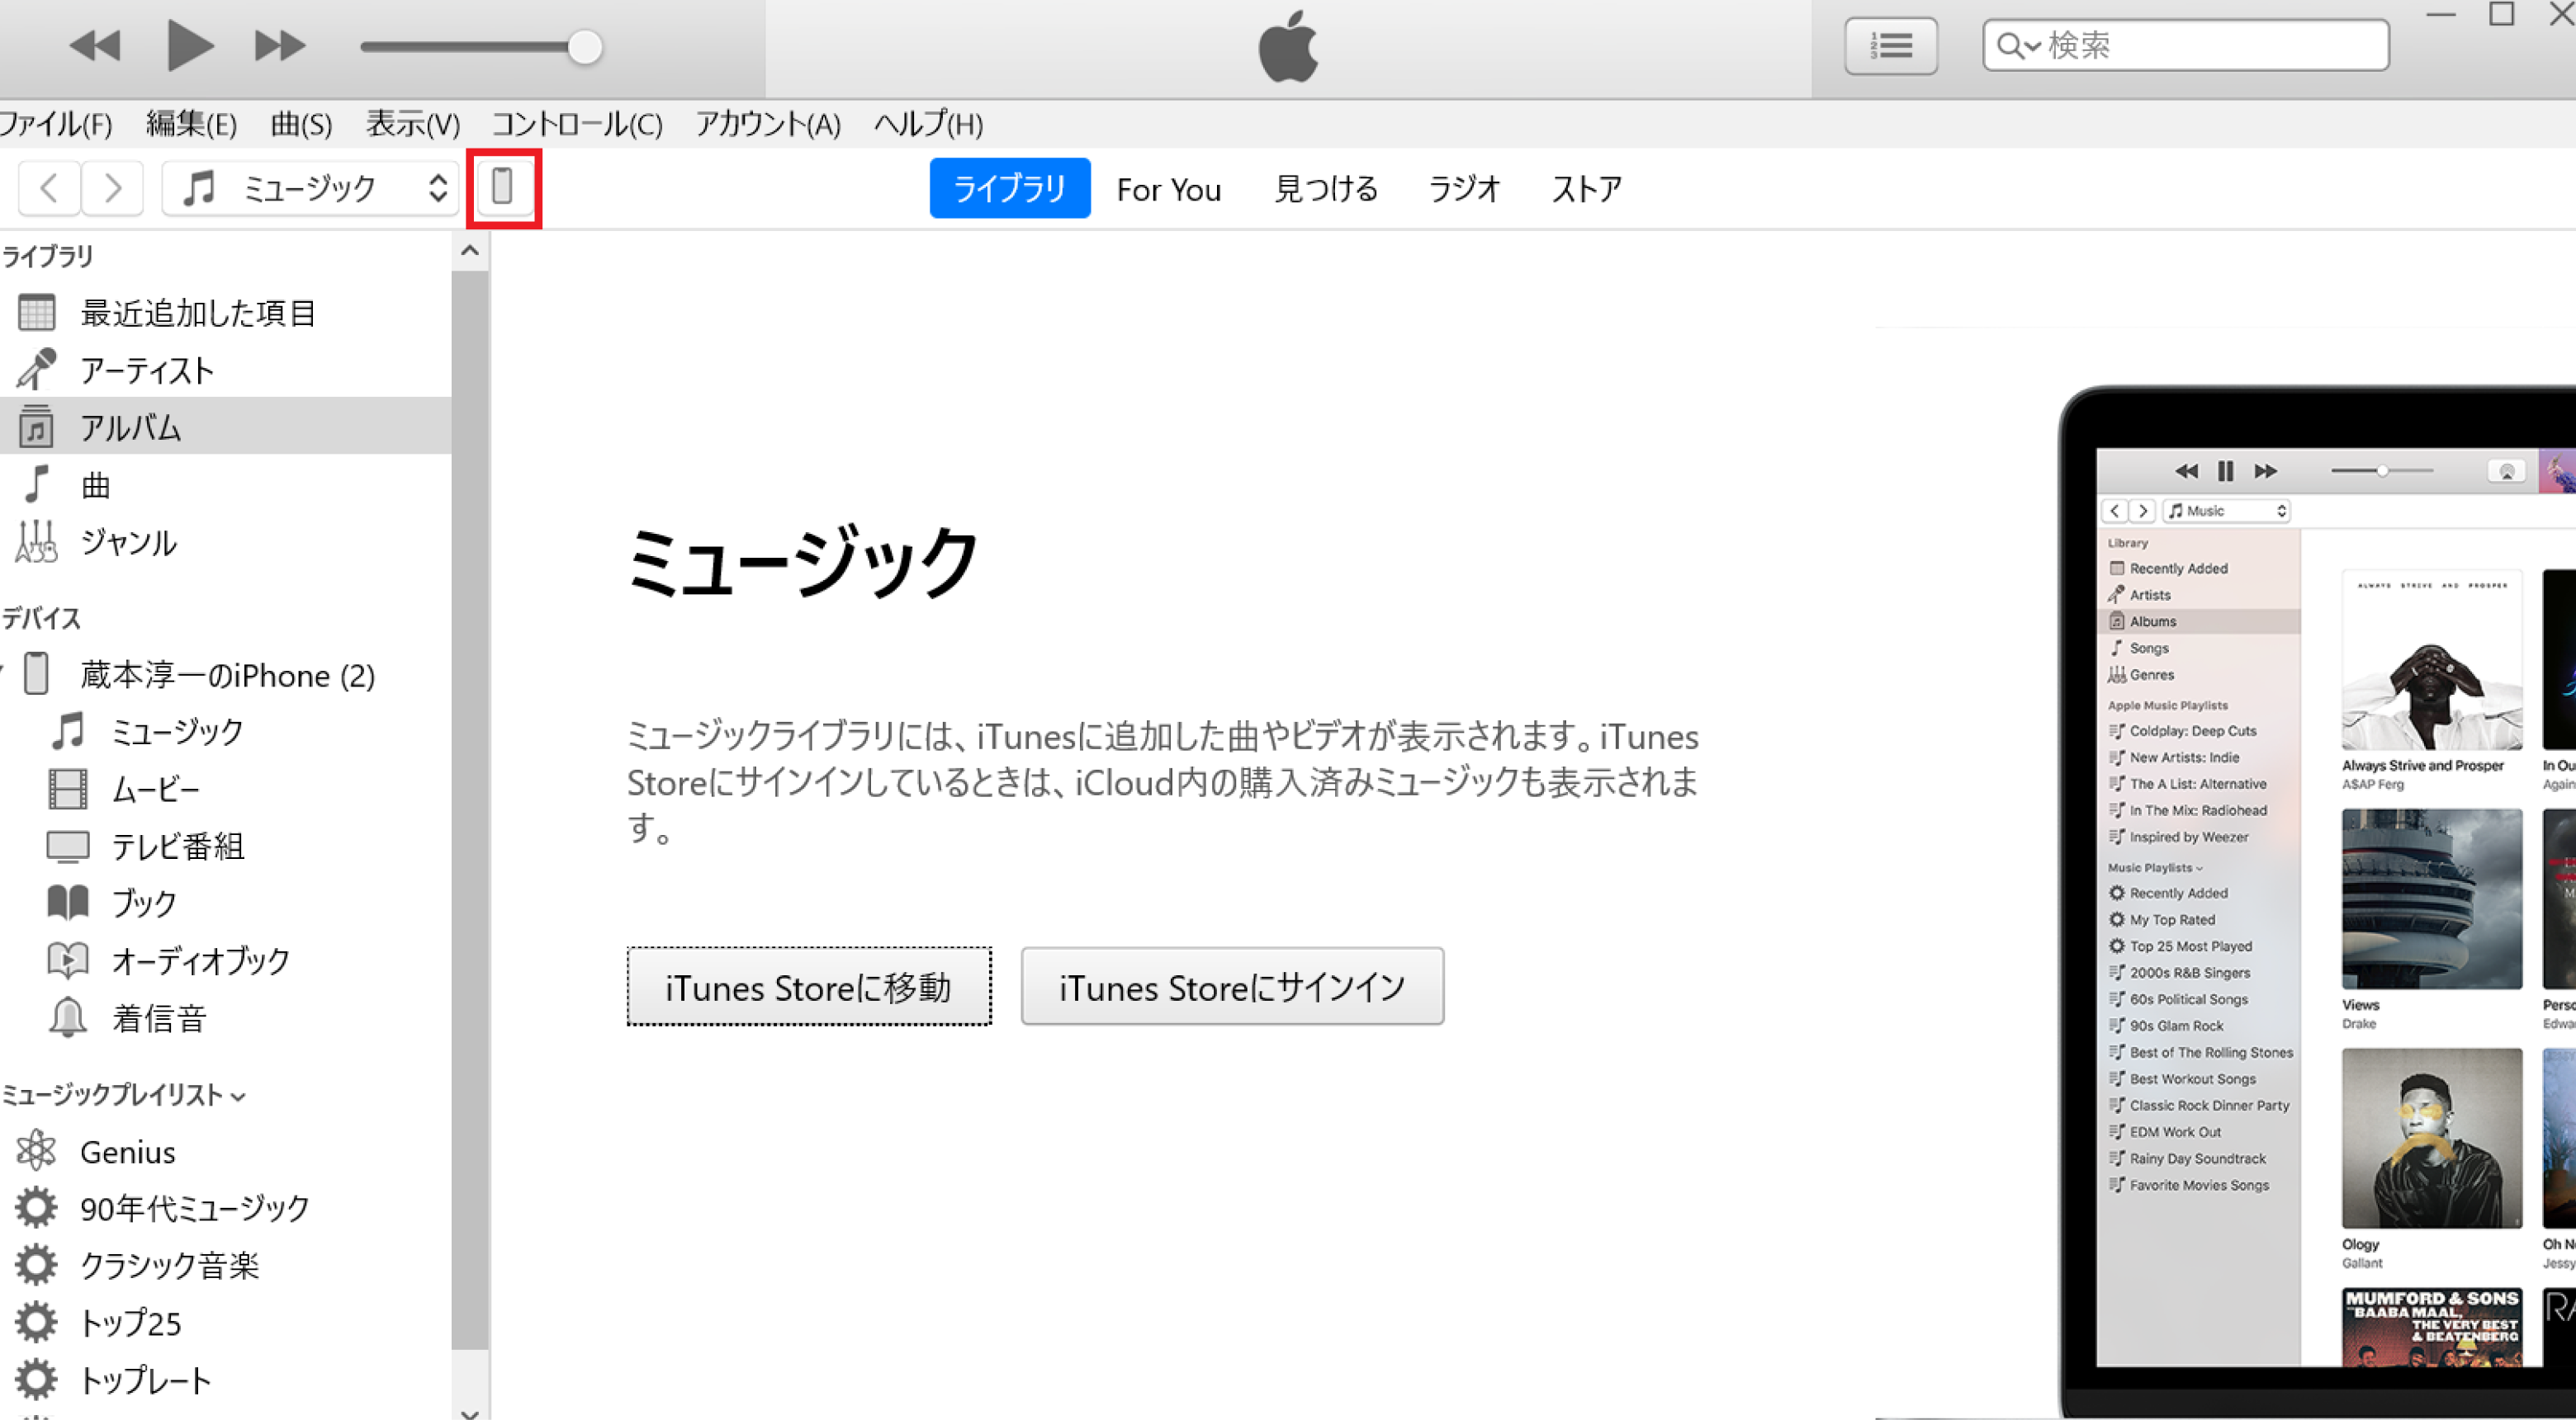Open the トップレート smart playlist
The height and width of the screenshot is (1420, 2576).
pyautogui.click(x=225, y=1380)
